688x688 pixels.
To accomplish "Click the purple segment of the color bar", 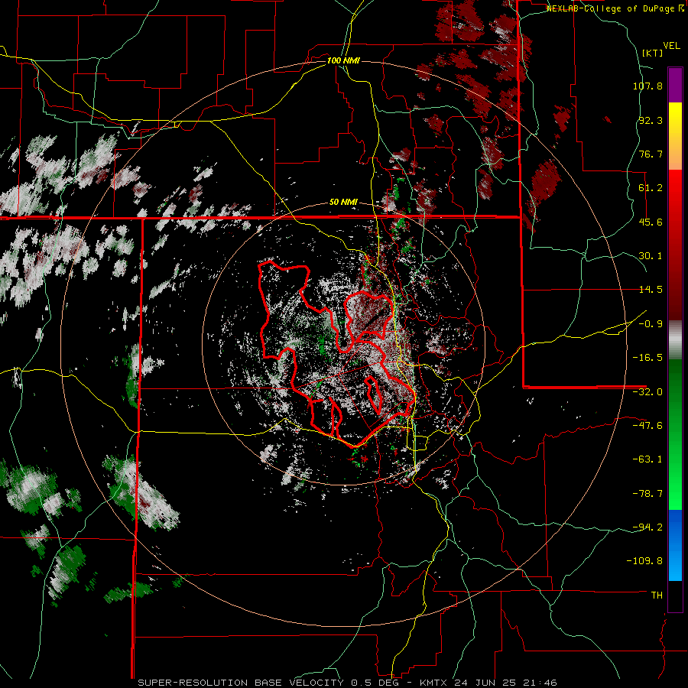I will point(675,85).
